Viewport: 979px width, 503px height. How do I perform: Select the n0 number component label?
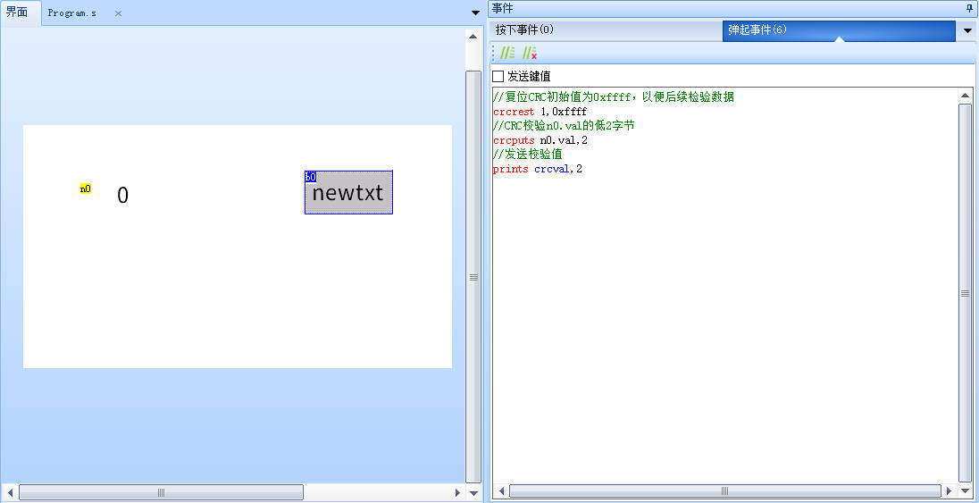click(86, 189)
